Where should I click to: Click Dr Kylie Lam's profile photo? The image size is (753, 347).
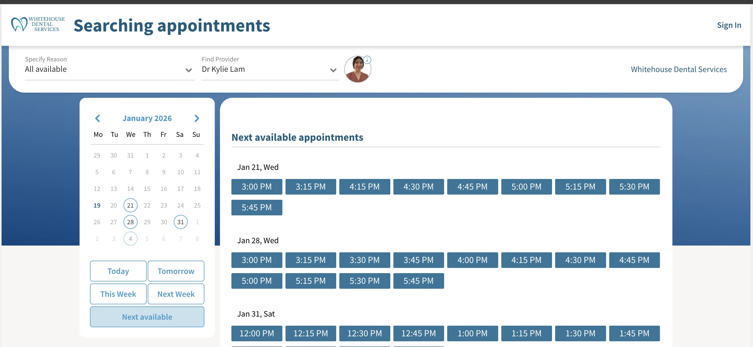357,69
